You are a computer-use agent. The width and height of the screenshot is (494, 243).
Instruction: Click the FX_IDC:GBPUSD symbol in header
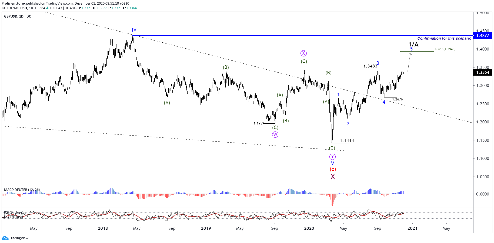14,8
